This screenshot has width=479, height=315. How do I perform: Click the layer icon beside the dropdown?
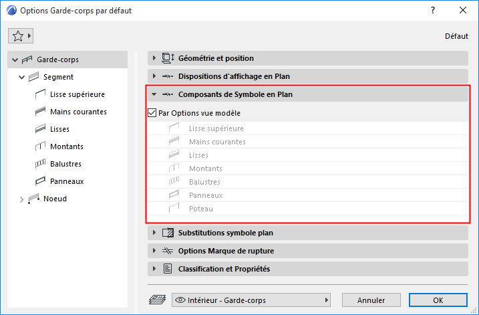coord(157,300)
